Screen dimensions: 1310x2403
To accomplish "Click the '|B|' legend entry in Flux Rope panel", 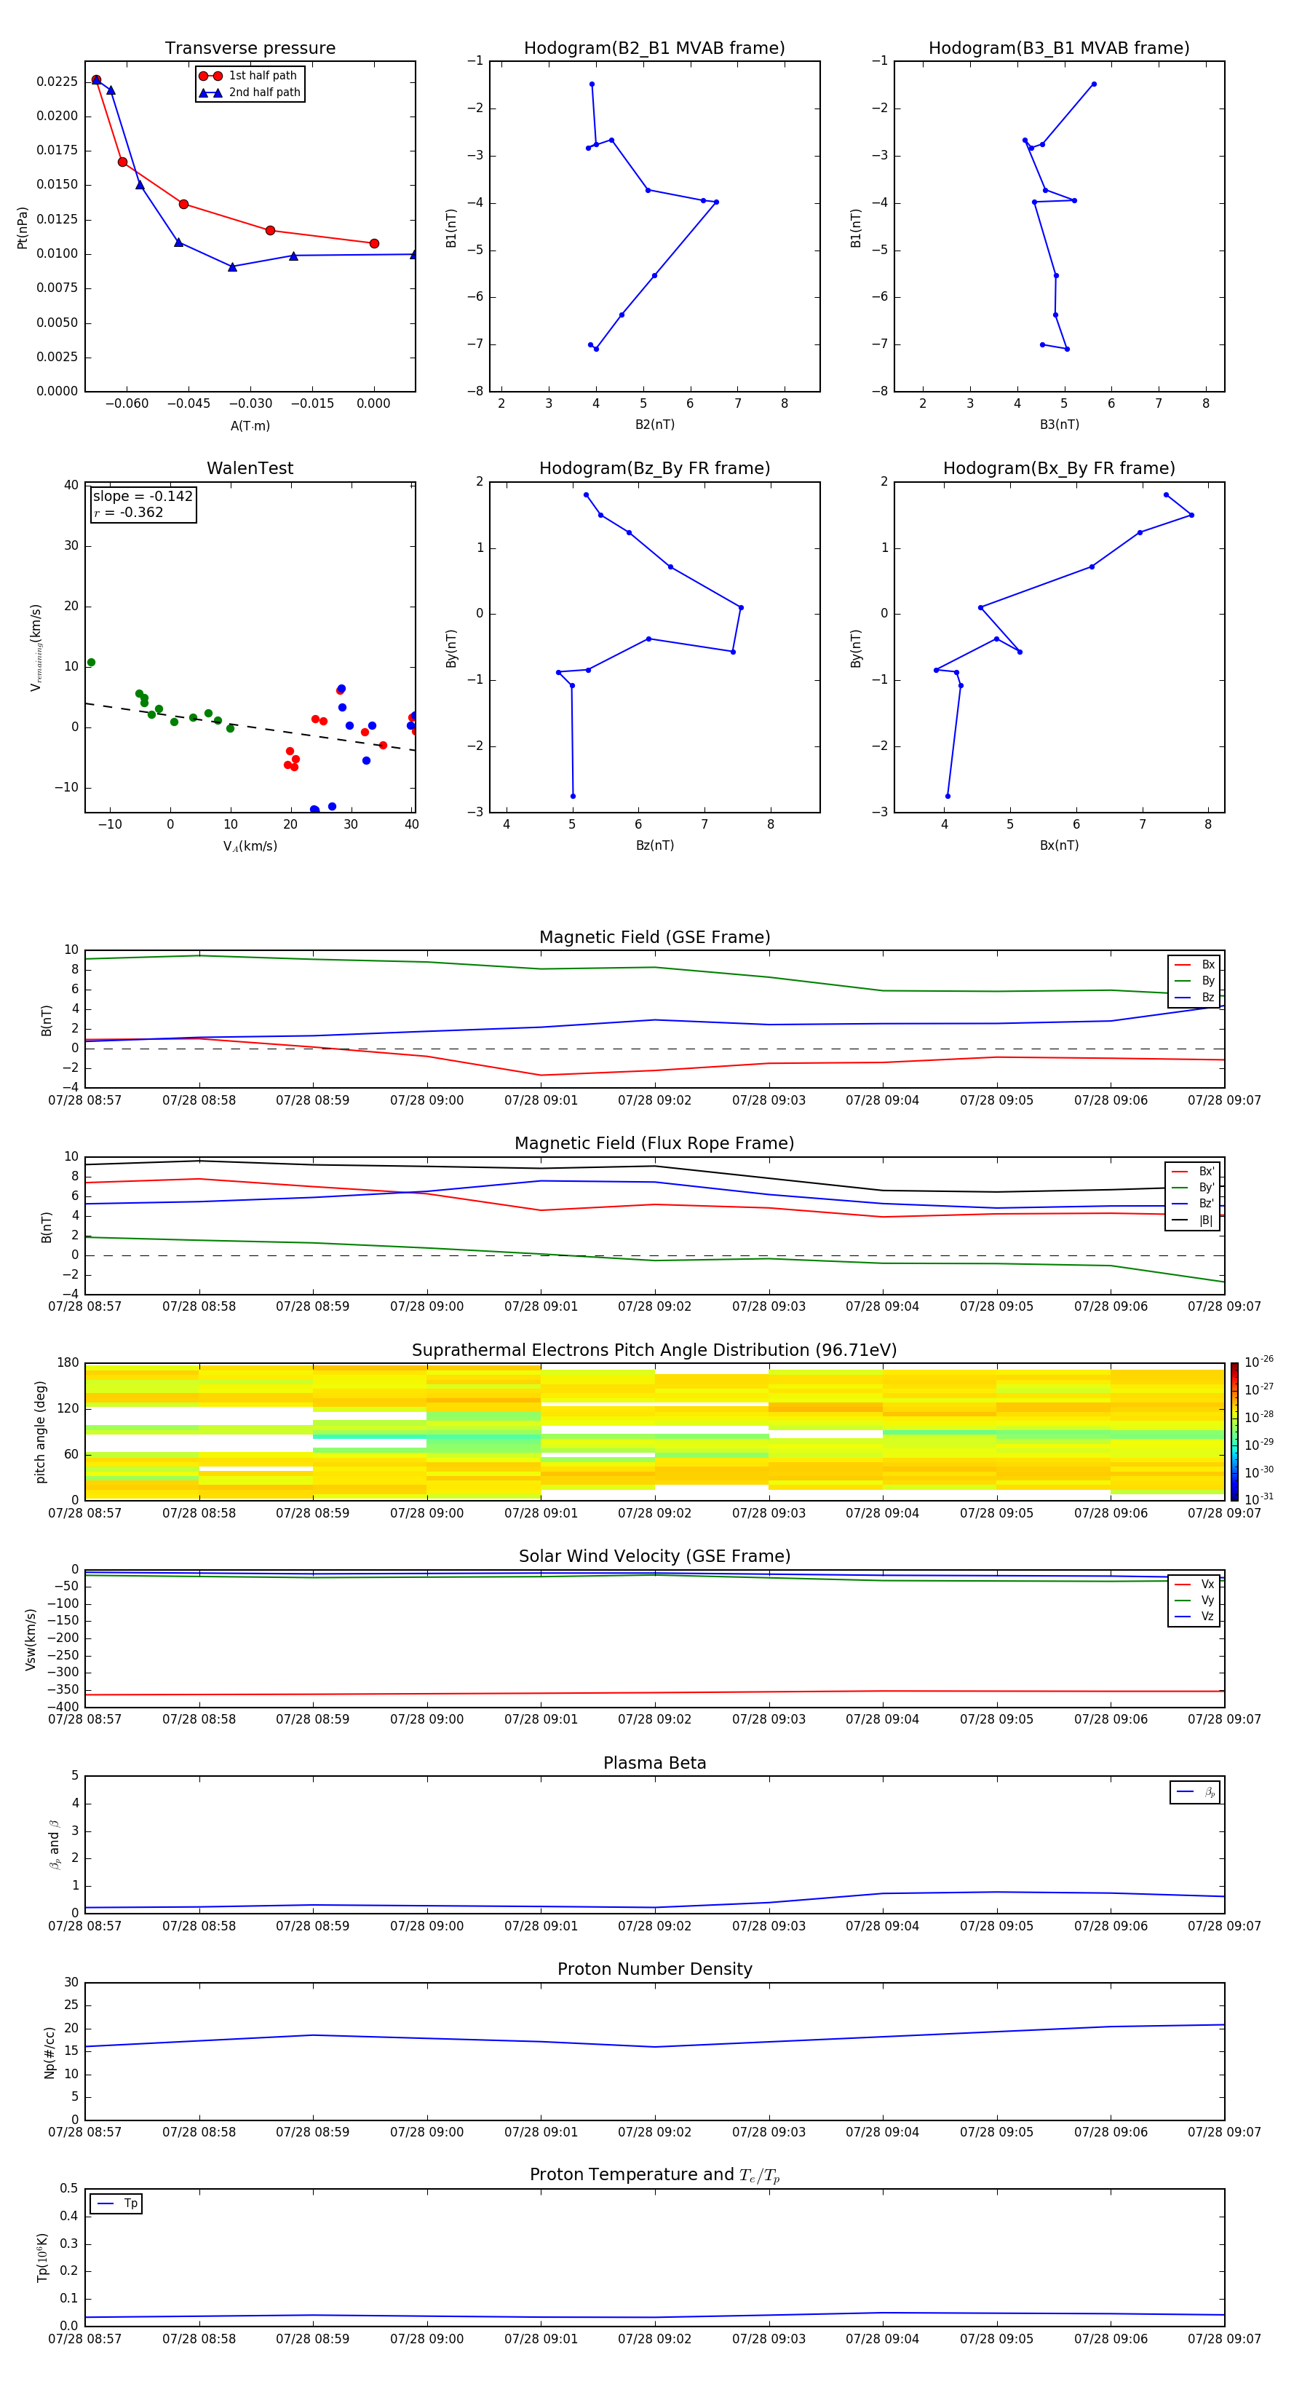I will [1193, 1220].
